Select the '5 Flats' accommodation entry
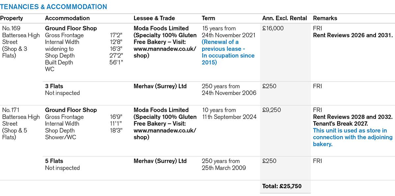 [54, 161]
